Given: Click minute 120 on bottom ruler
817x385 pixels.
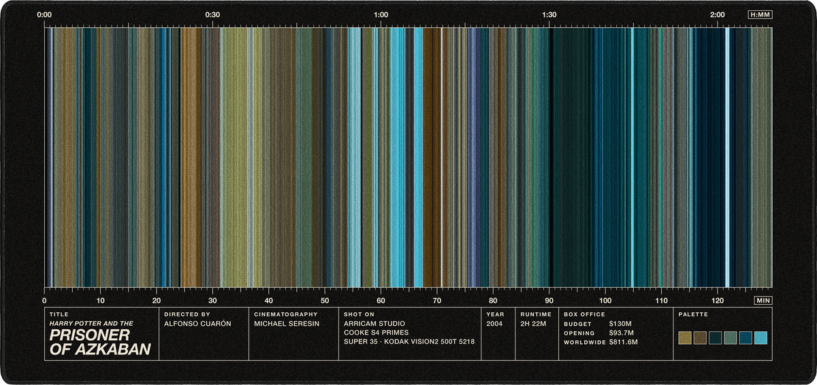Looking at the screenshot, I should pyautogui.click(x=717, y=300).
